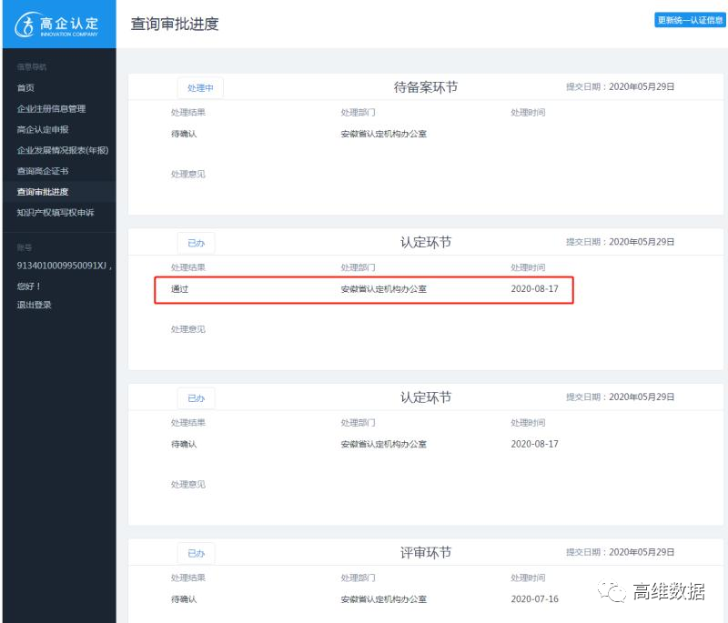
Task: Go to 首页 in the sidebar
Action: (25, 88)
